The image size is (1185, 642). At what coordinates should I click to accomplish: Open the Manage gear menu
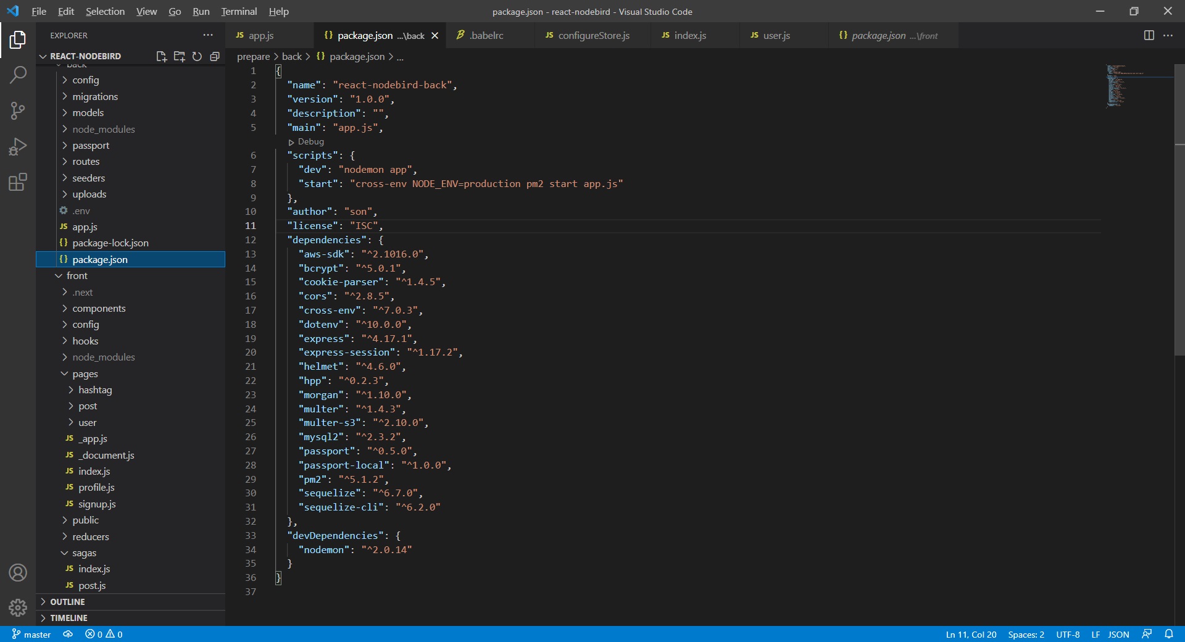(18, 607)
